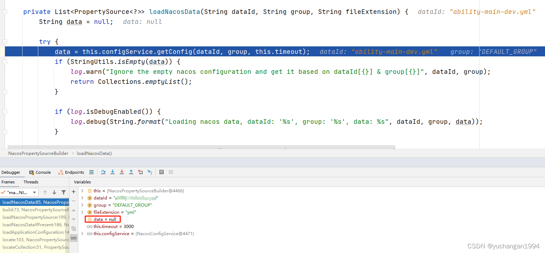Switch to the Endpoints tab
Screen dimensions: 545x253
point(71,172)
